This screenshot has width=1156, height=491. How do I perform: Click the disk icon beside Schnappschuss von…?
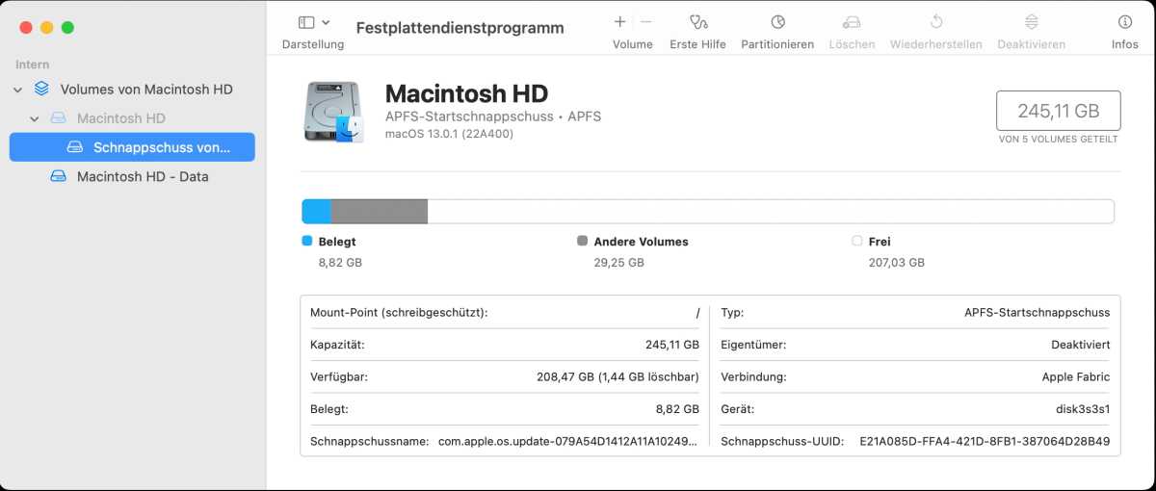[x=76, y=147]
